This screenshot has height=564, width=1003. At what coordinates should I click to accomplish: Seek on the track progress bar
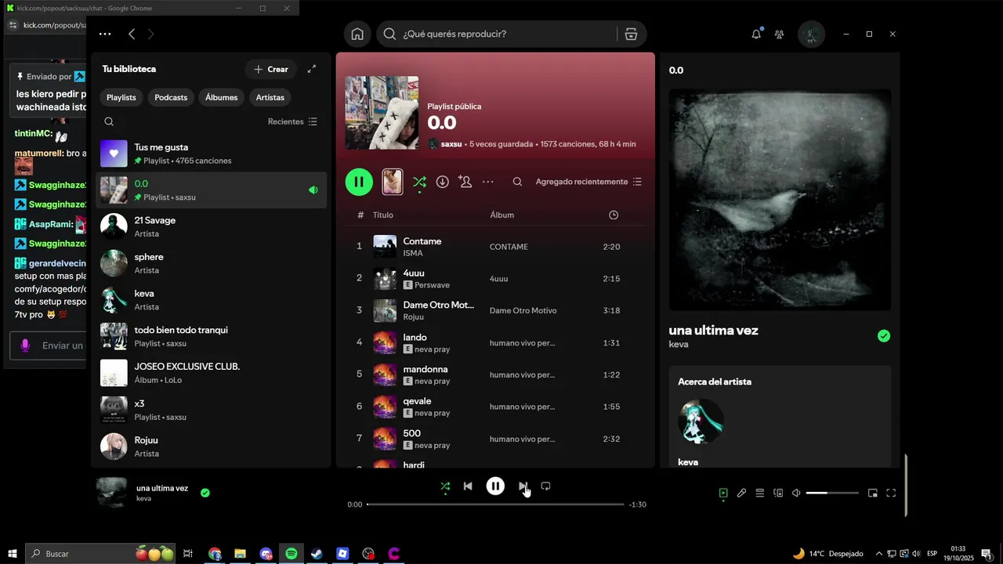[495, 504]
